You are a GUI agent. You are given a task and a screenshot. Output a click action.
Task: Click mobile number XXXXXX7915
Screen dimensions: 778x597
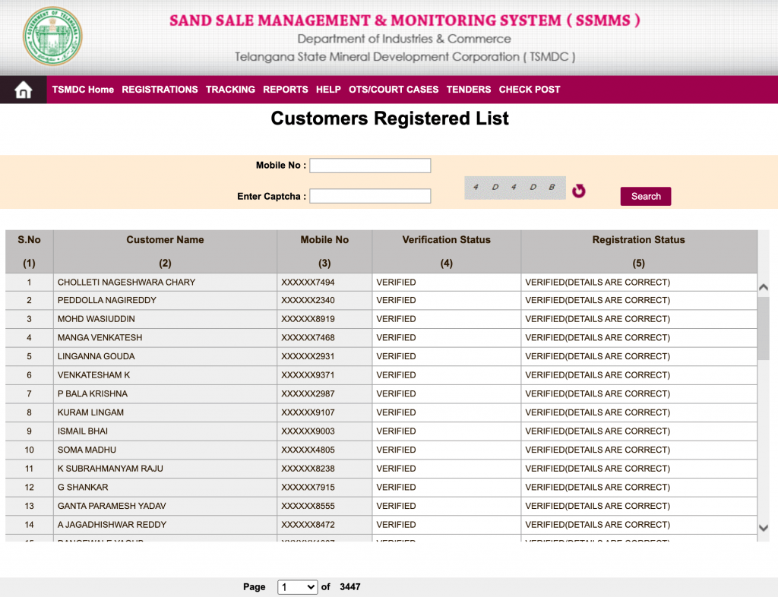pos(308,488)
